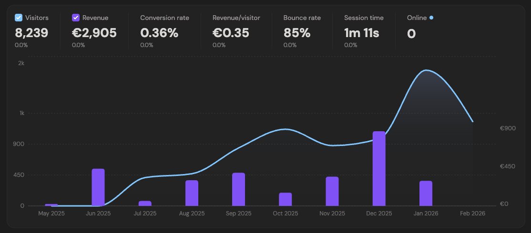Select the Bounce rate metric label
Image resolution: width=531 pixels, height=233 pixels.
pyautogui.click(x=302, y=18)
